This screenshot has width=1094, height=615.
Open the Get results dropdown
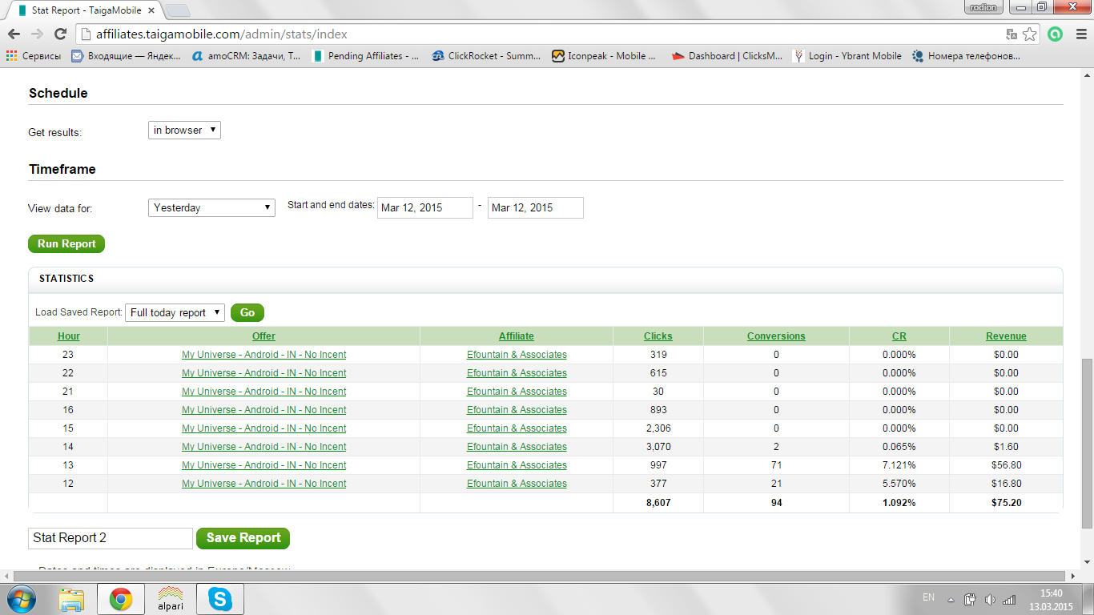(x=184, y=130)
